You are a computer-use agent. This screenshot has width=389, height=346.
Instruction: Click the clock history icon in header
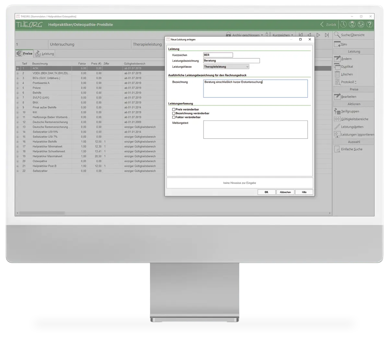tap(343, 25)
